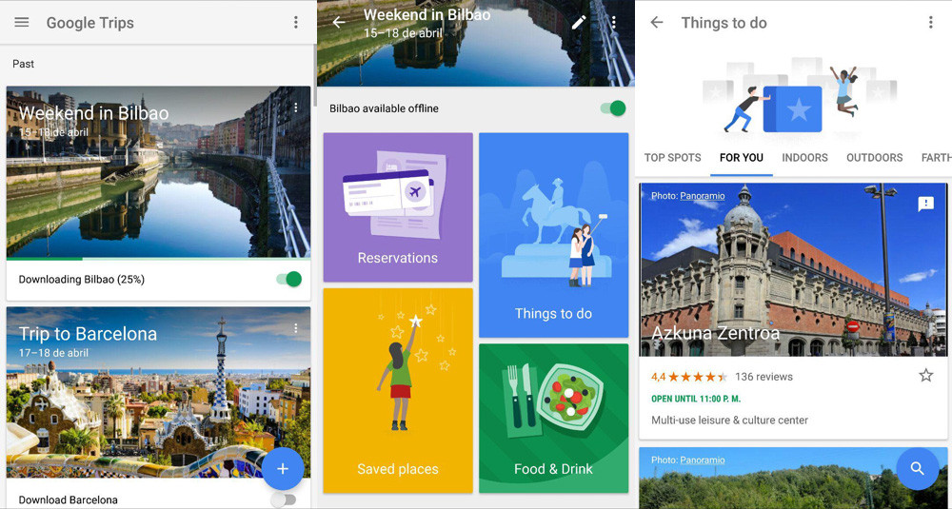Viewport: 952px width, 509px height.
Task: Open Panoramio link on the forest photo
Action: pos(703,460)
